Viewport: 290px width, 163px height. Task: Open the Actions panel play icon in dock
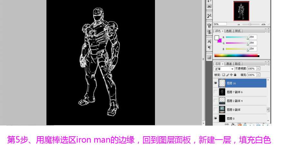click(209, 6)
